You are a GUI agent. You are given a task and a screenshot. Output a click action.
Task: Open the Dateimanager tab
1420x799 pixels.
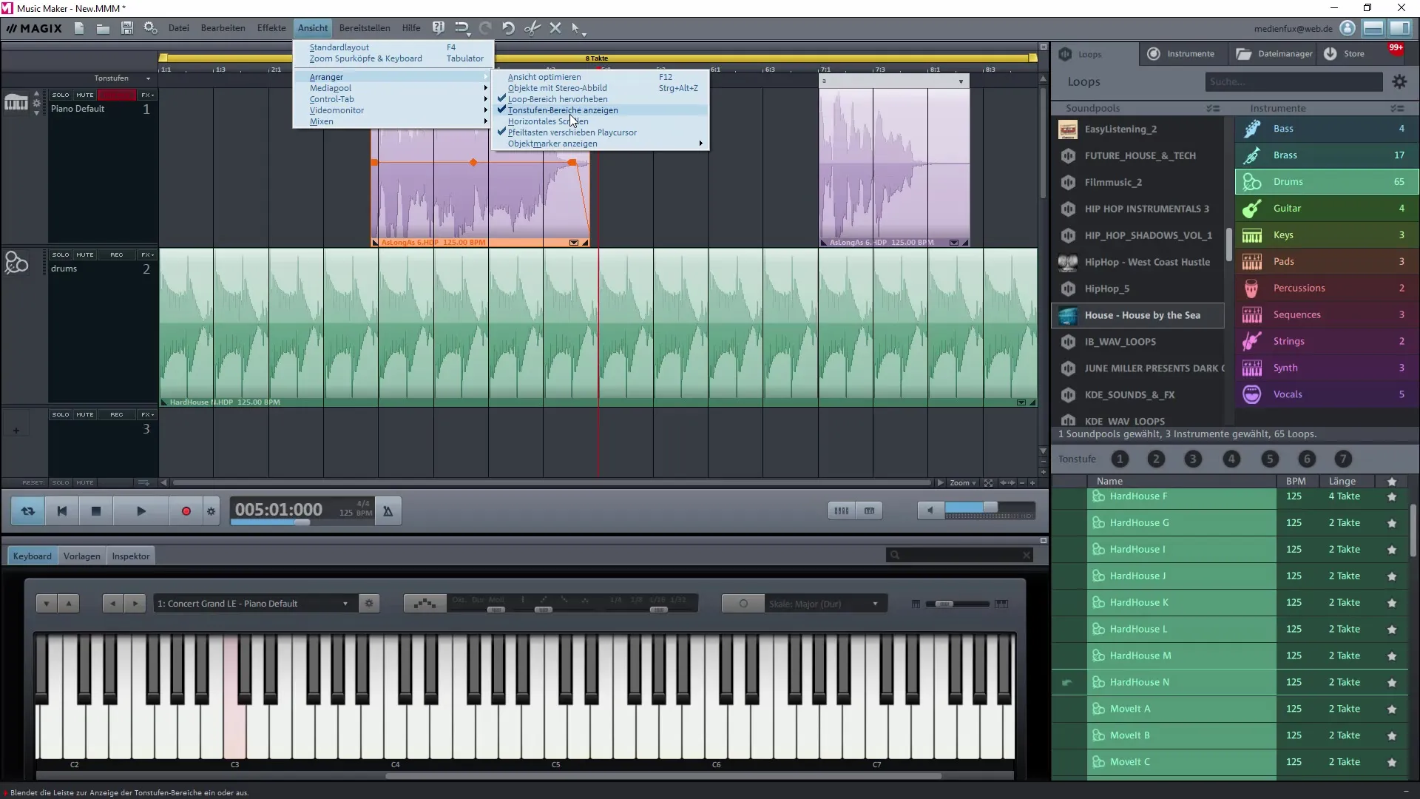[1274, 54]
